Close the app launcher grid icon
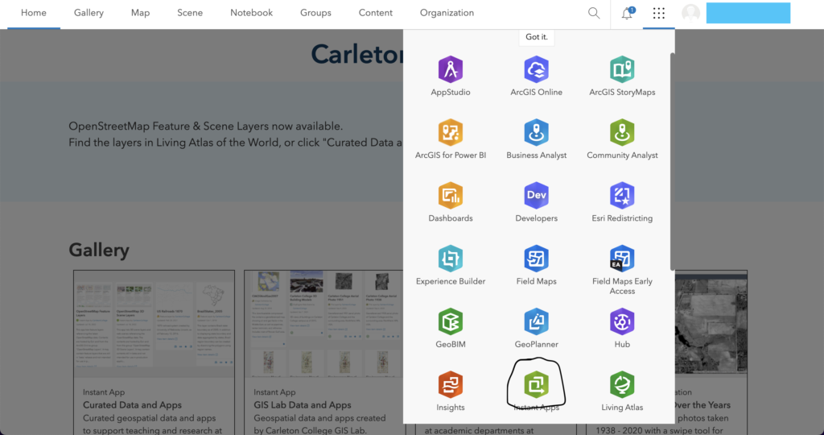 pos(659,13)
